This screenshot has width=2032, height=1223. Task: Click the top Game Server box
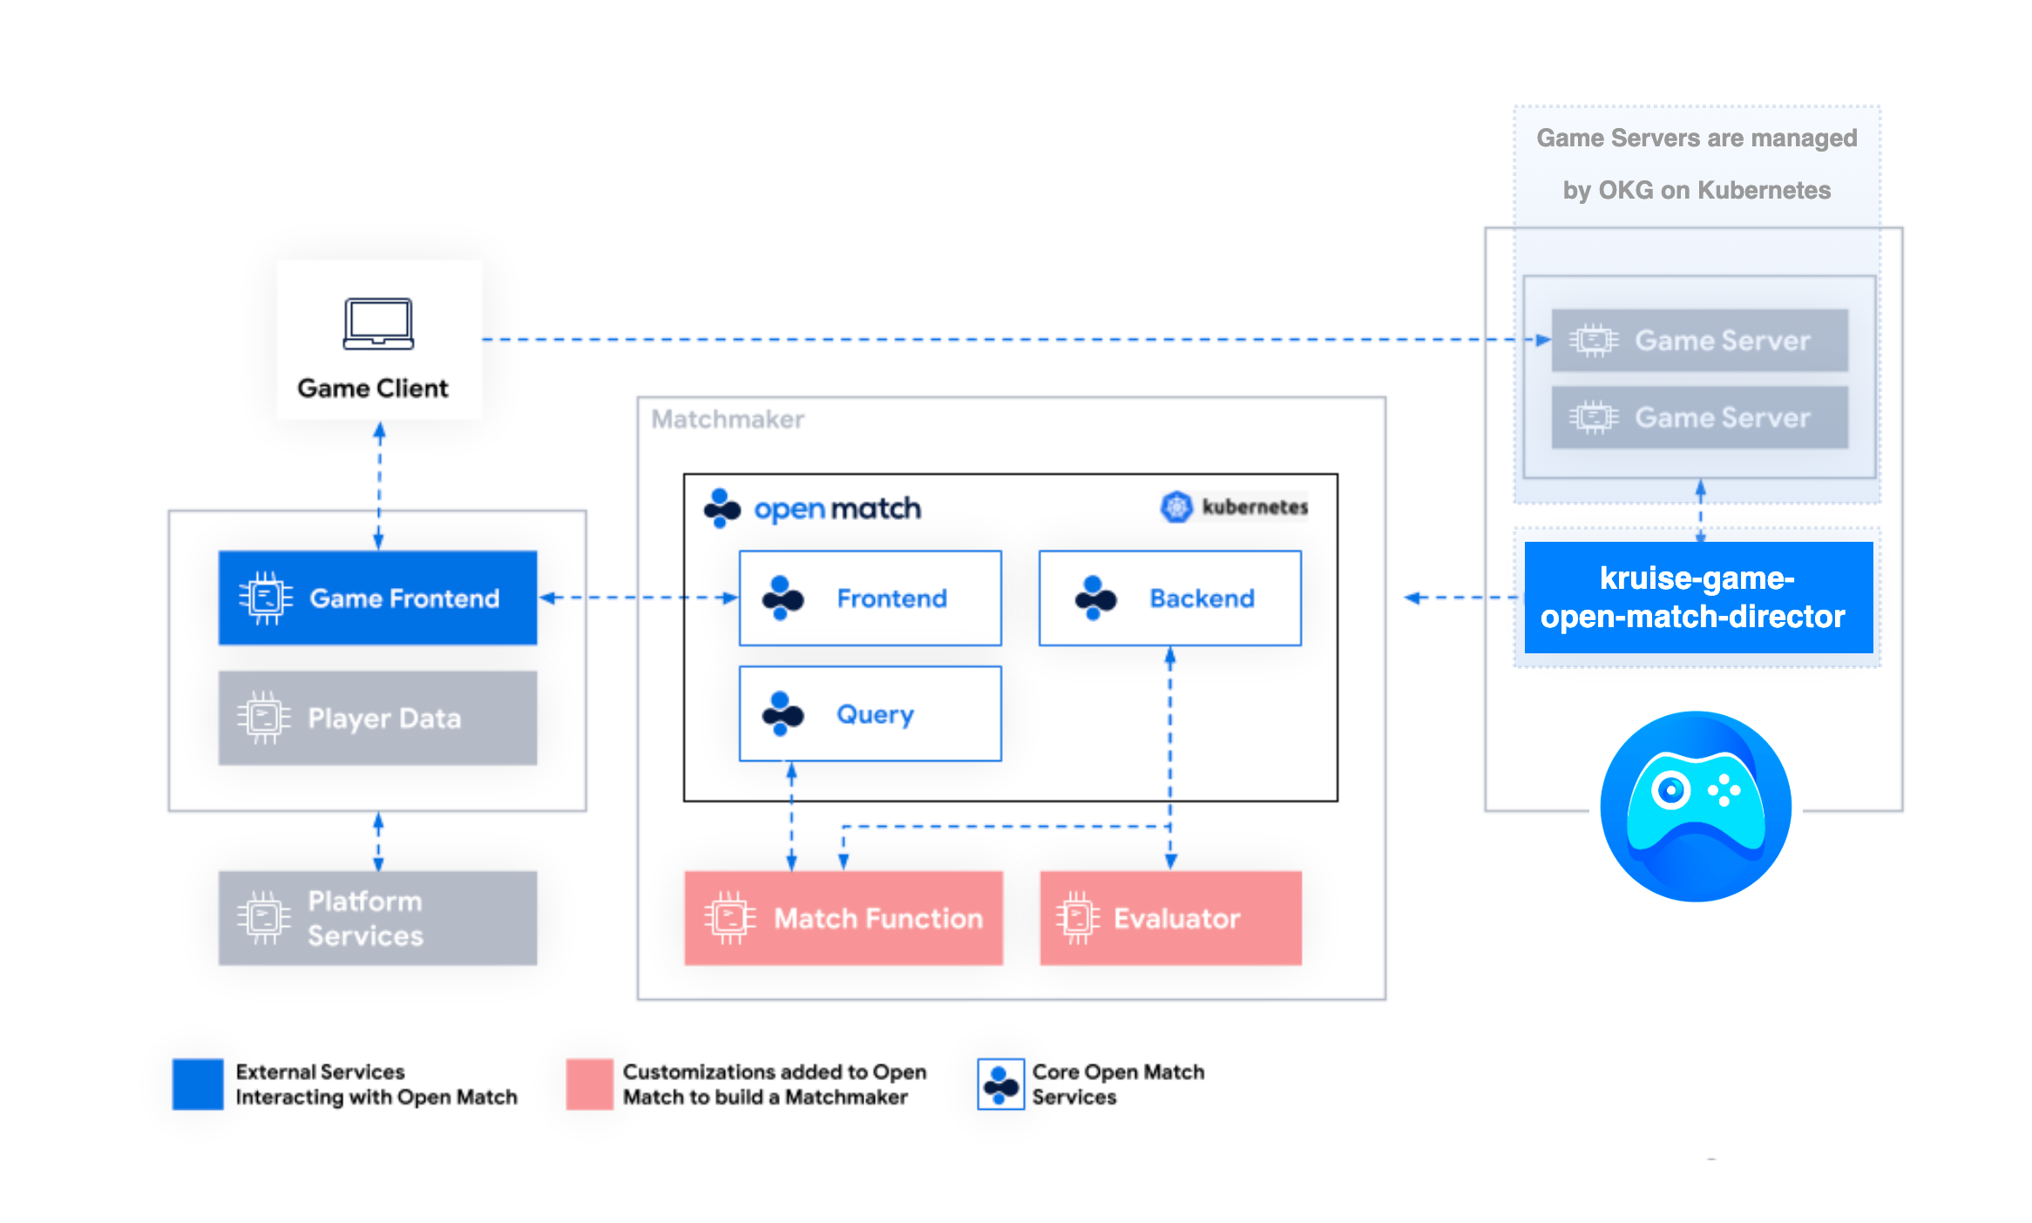(1699, 341)
